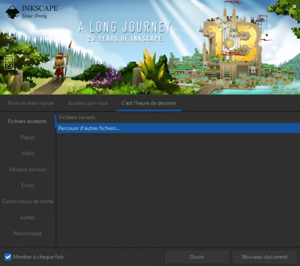The height and width of the screenshot is (266, 300).
Task: Open the Vidéo template category
Action: point(28,153)
